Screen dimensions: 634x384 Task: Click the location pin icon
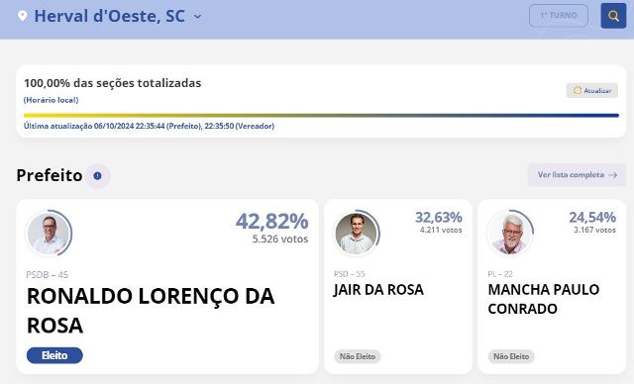23,16
